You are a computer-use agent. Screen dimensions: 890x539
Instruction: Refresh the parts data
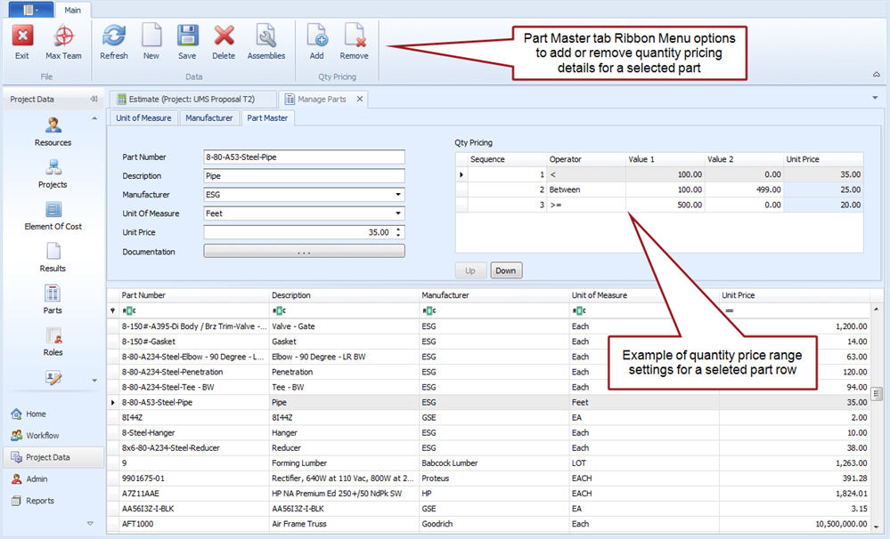(114, 42)
